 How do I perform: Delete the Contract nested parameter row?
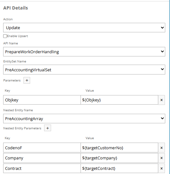click(161, 168)
